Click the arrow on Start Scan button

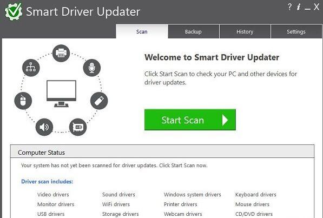click(x=225, y=120)
